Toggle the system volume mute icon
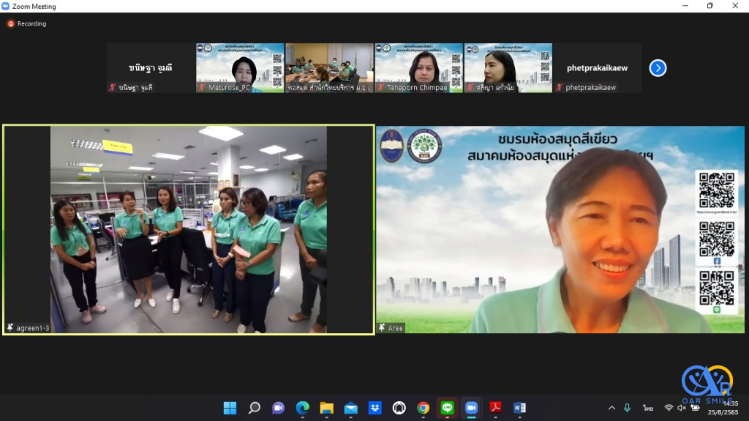The height and width of the screenshot is (421, 749). (x=682, y=408)
